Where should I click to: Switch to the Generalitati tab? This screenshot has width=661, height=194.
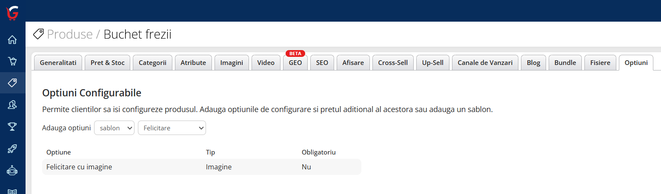point(58,62)
